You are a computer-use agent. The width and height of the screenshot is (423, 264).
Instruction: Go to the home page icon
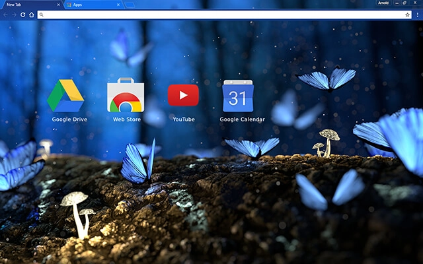pyautogui.click(x=32, y=15)
